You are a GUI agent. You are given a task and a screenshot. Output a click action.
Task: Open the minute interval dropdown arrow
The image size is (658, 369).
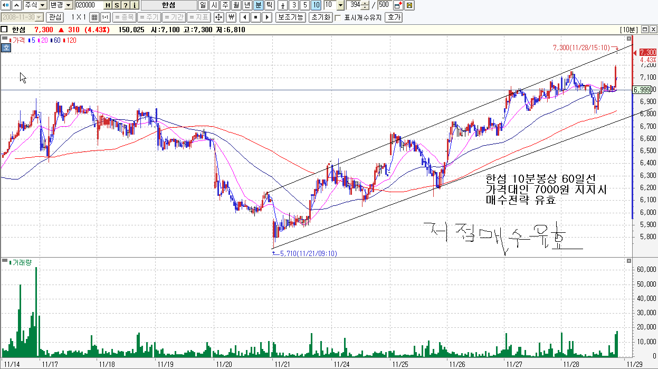[x=340, y=5]
